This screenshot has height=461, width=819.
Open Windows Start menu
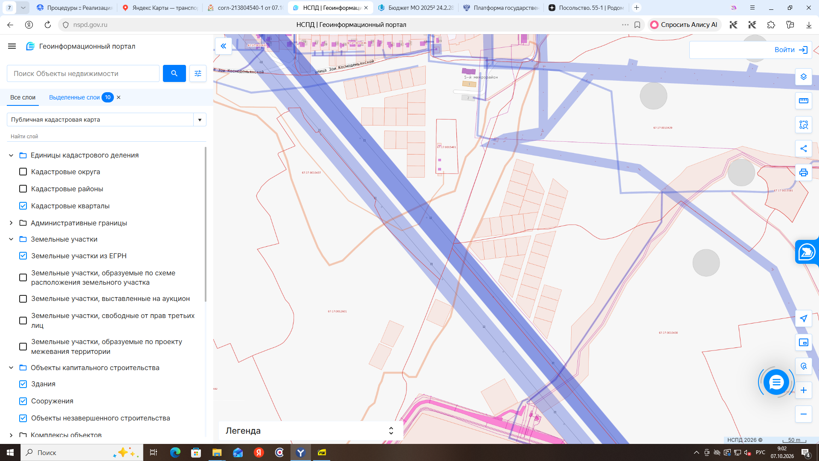point(10,452)
